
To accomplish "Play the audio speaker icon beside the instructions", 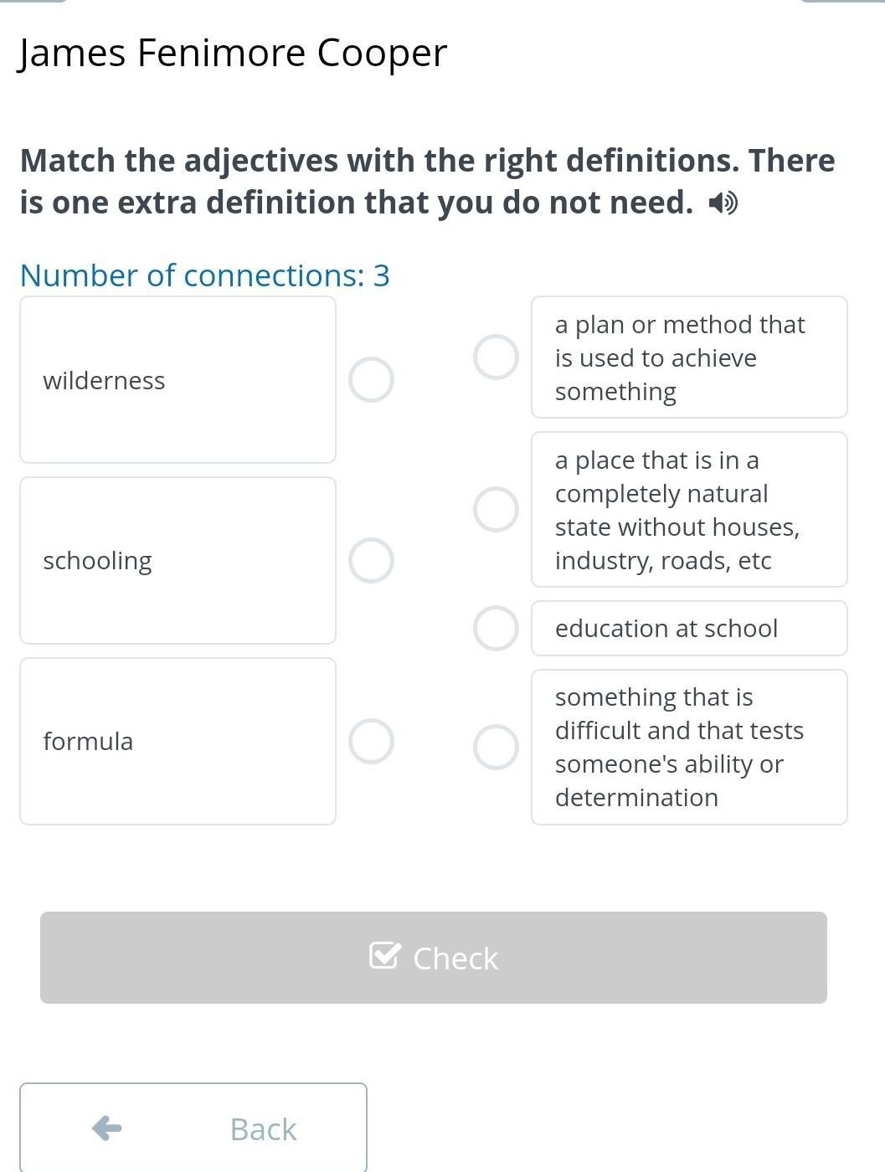I will coord(723,203).
